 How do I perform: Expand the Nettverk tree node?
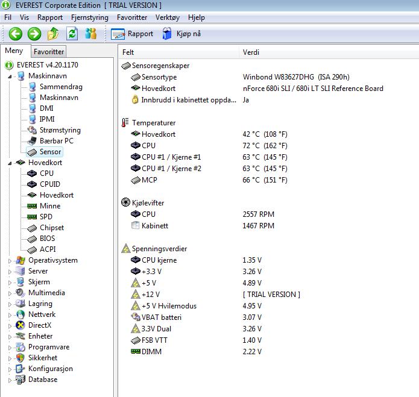click(x=10, y=315)
